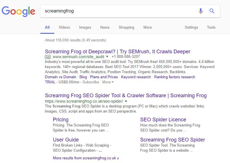Click the Ad badge next to semrush URL

[x=48, y=57]
